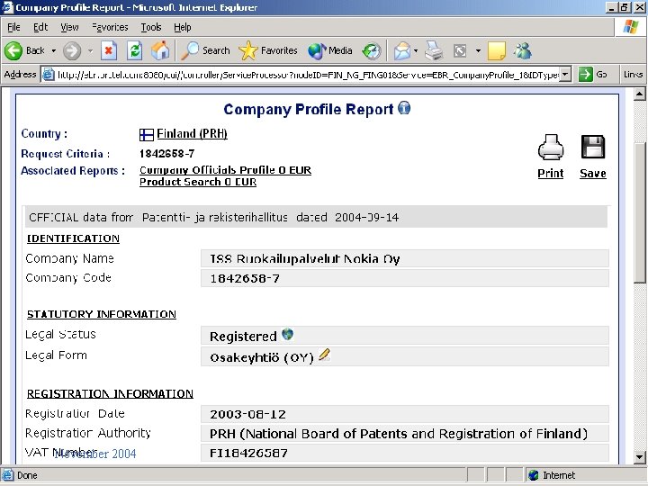Open the File menu

13,27
